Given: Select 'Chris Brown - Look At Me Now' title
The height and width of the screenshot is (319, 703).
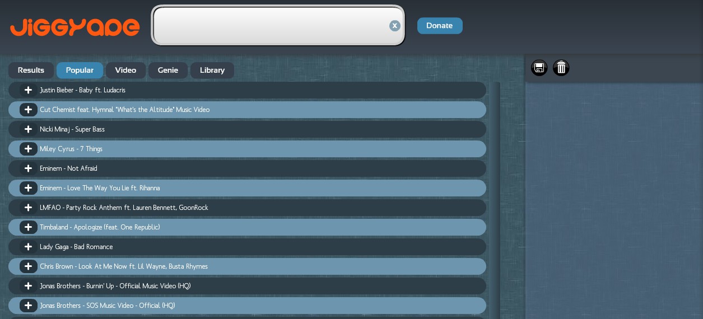Looking at the screenshot, I should pyautogui.click(x=124, y=266).
